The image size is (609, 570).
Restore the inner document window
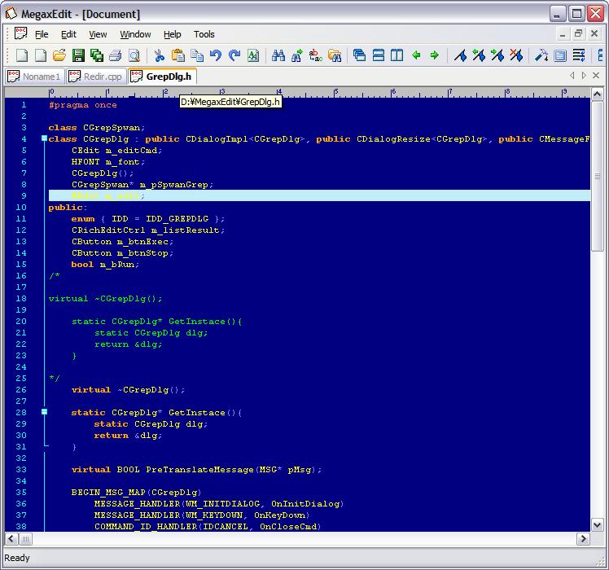[x=578, y=34]
